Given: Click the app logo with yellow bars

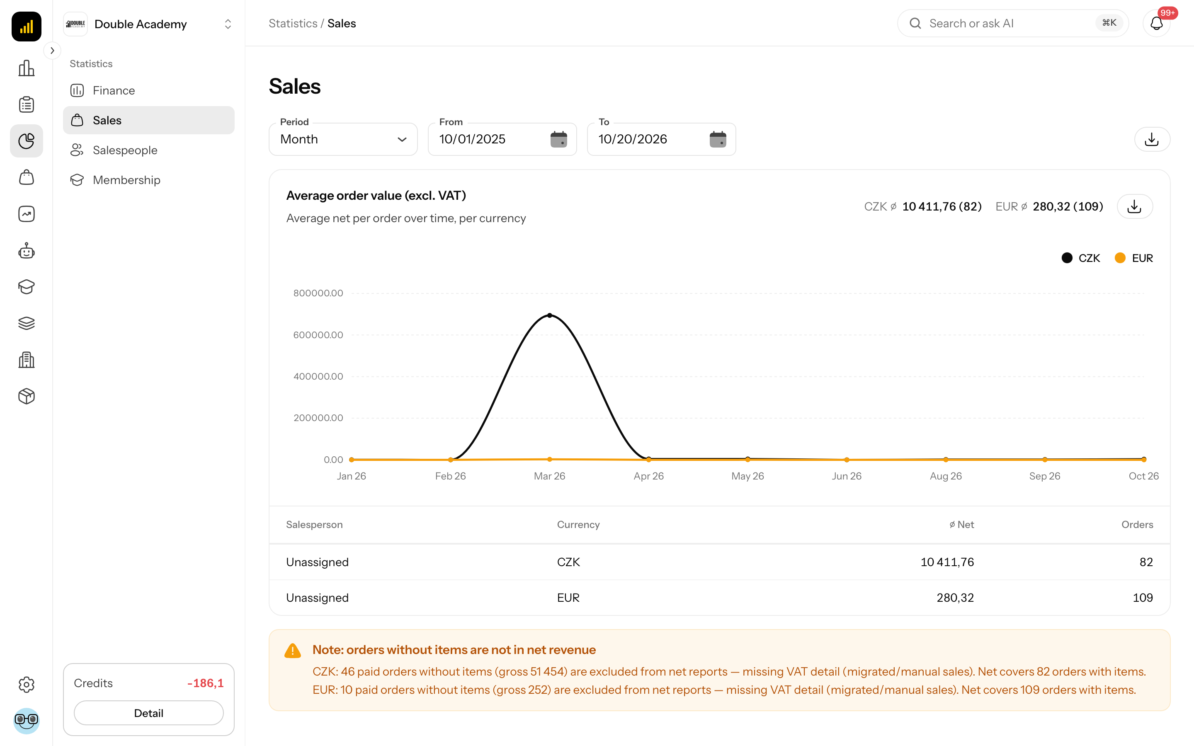Looking at the screenshot, I should (x=26, y=26).
